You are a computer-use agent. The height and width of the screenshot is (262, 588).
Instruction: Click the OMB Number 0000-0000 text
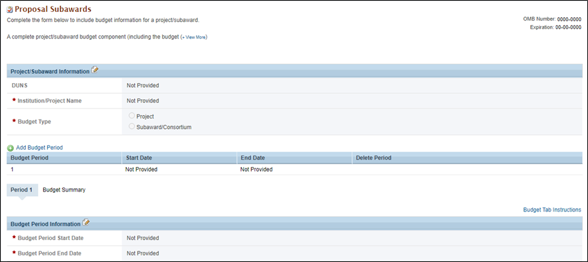[x=552, y=19]
